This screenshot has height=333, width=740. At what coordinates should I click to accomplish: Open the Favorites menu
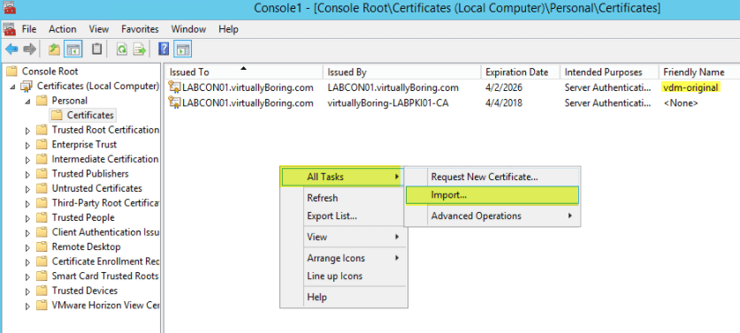pos(140,29)
